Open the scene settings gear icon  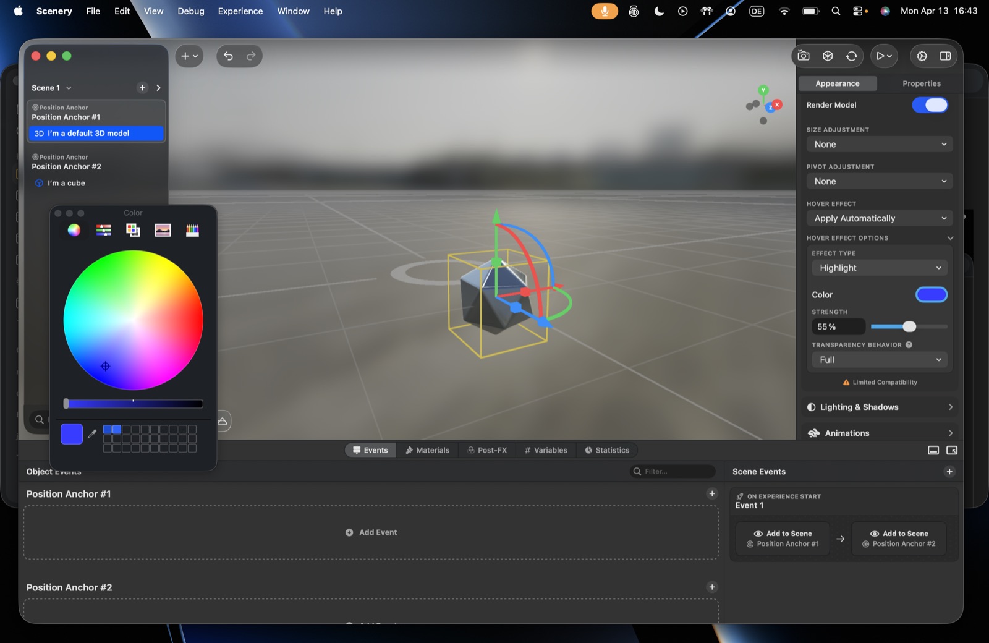point(922,56)
